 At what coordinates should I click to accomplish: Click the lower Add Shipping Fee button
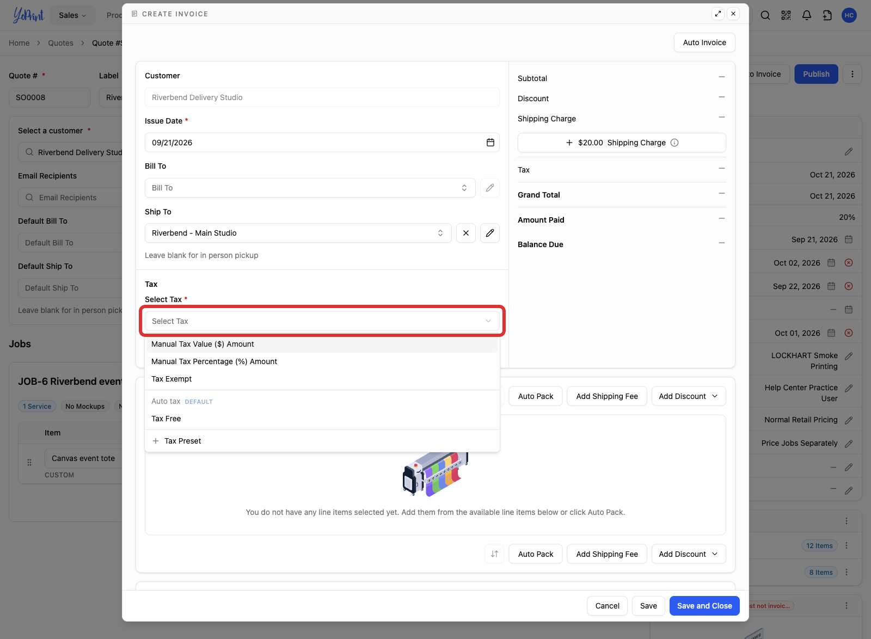607,554
